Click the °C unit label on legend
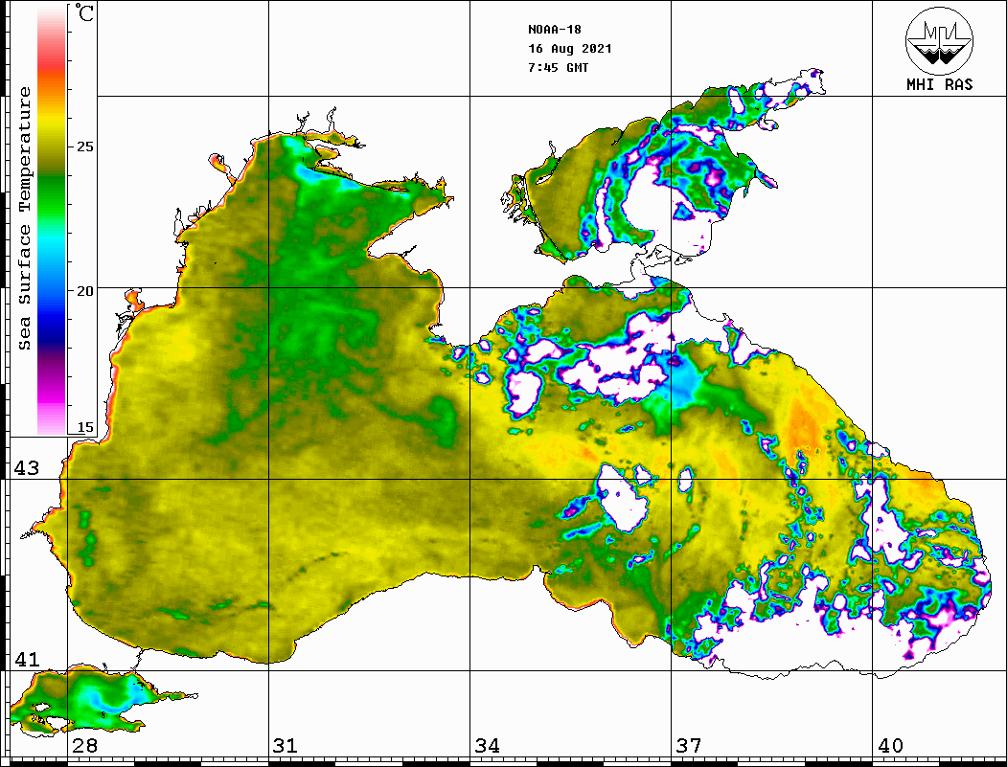The image size is (1007, 767). click(84, 12)
